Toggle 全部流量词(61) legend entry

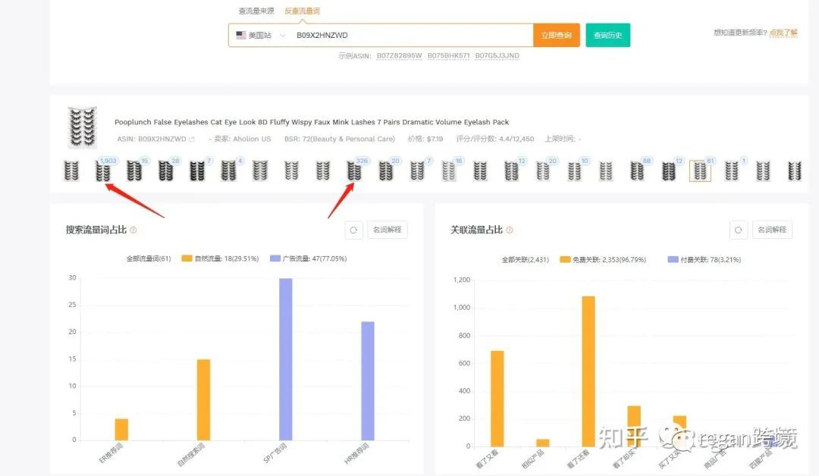point(149,258)
